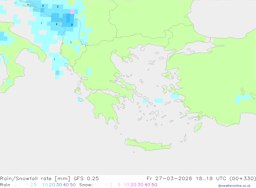This screenshot has height=188, width=256.
Task: Click the "Rain" legend label
Action: (5, 185)
